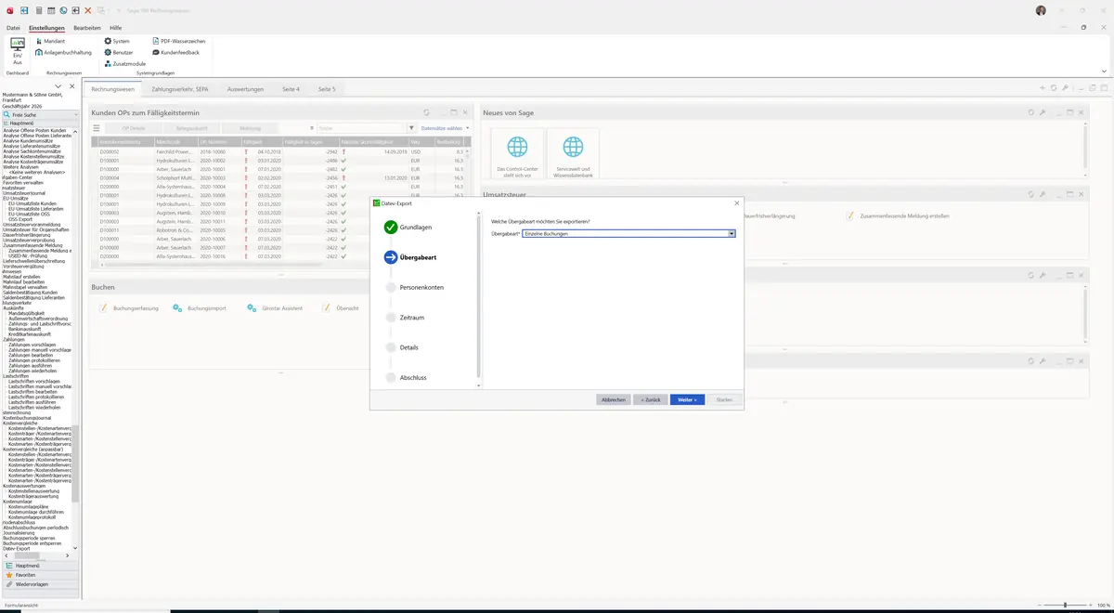
Task: Switch to the Seite 4 tab
Action: click(291, 89)
